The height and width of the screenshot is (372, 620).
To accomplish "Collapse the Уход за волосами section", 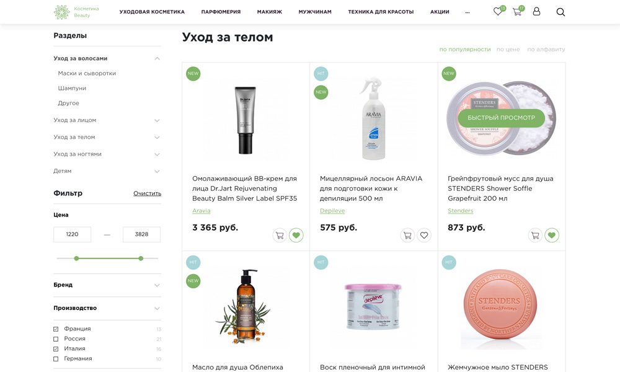I will tap(157, 58).
